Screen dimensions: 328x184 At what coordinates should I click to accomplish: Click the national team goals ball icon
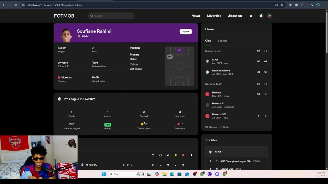click(265, 84)
